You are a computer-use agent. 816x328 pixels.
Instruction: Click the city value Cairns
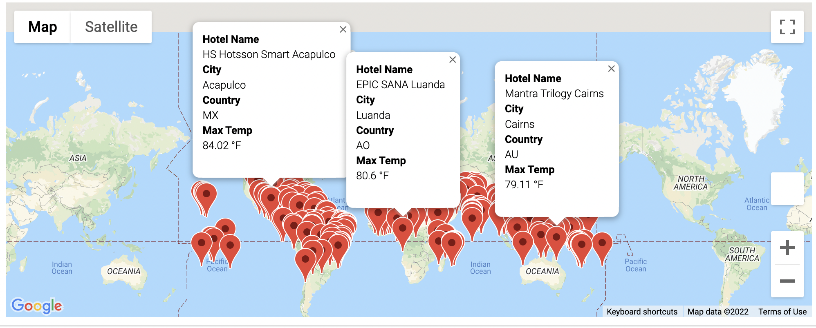point(520,124)
